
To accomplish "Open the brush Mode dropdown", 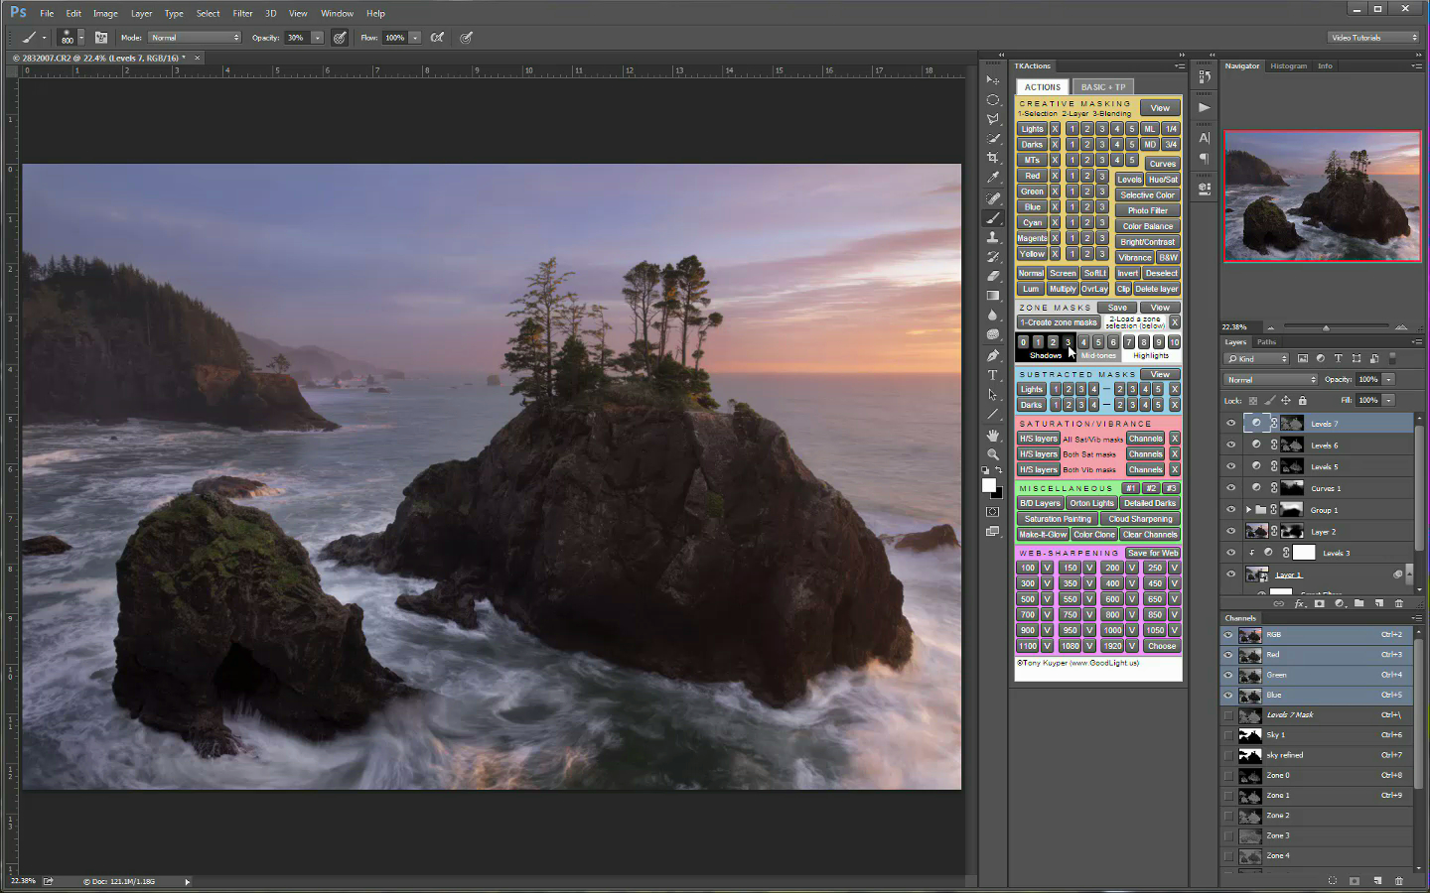I will tap(195, 38).
